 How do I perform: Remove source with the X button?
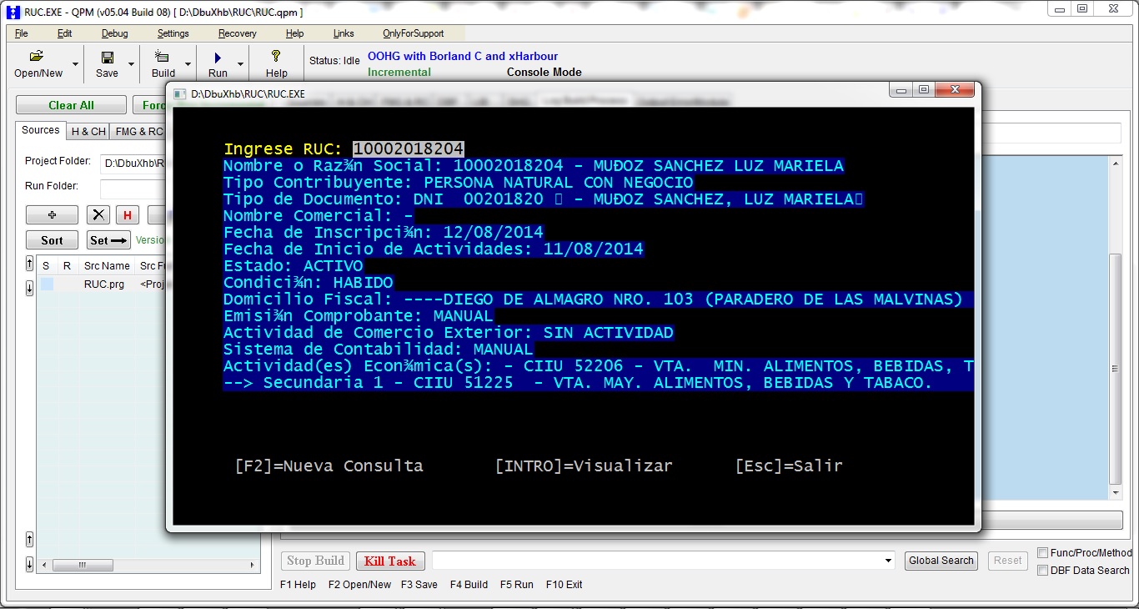[98, 215]
